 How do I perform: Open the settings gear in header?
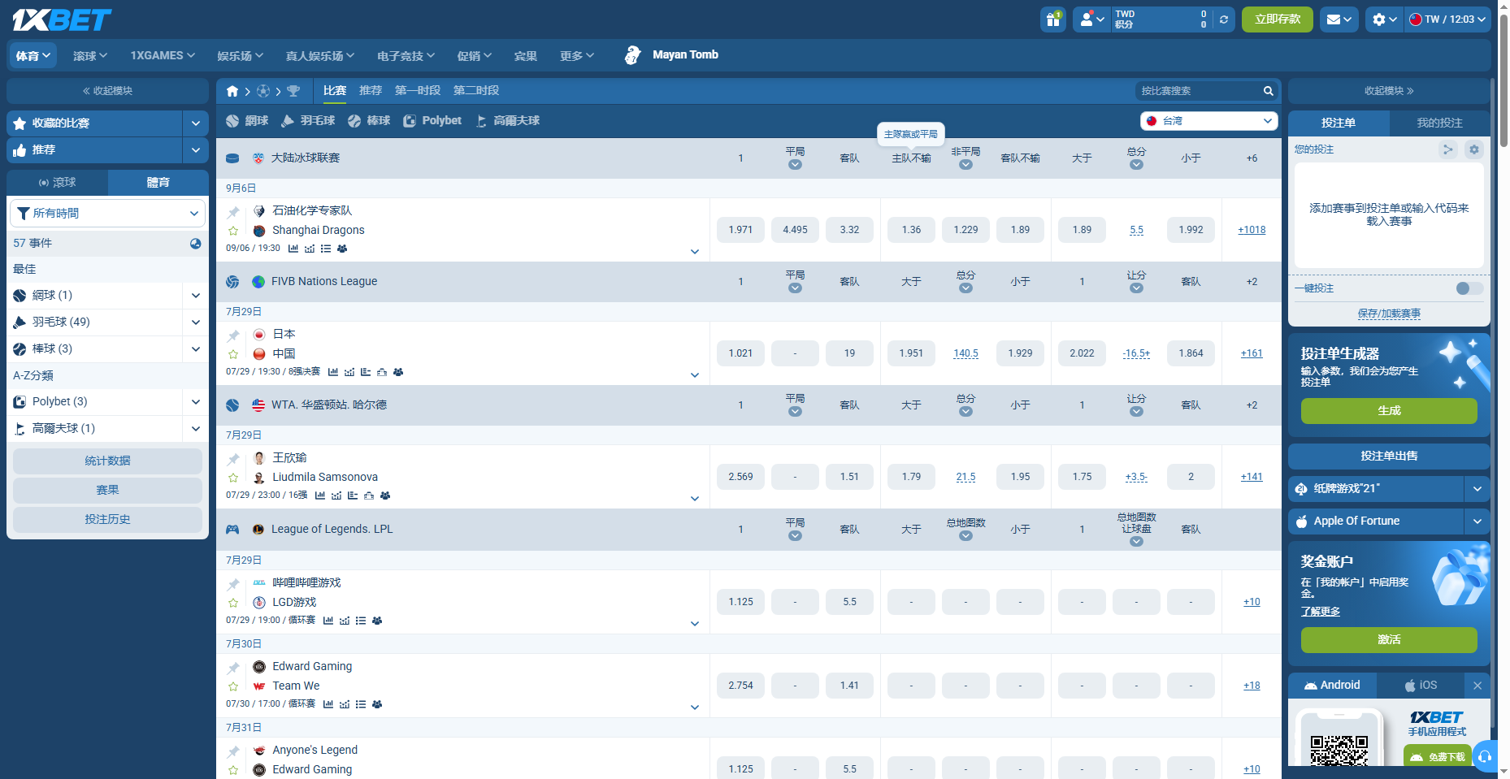point(1384,19)
